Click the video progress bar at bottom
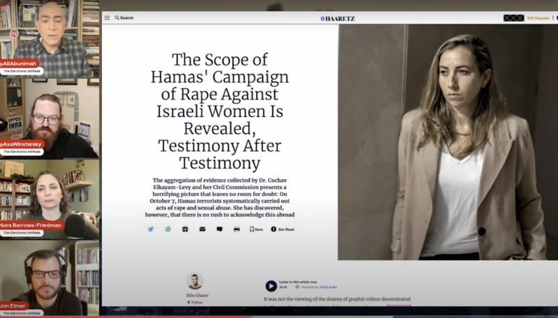This screenshot has height=318, width=558. coord(279,317)
